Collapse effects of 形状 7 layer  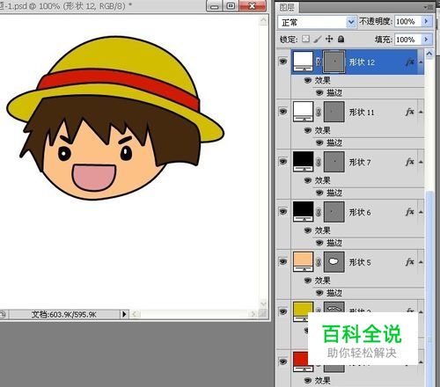(421, 162)
